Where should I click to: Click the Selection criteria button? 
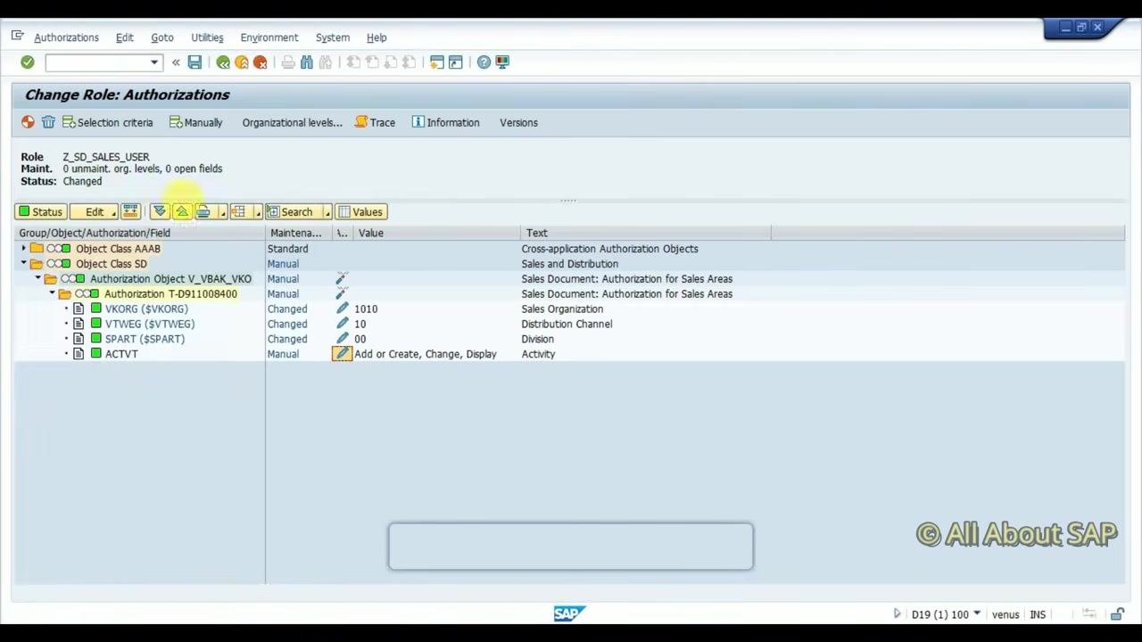pyautogui.click(x=108, y=122)
